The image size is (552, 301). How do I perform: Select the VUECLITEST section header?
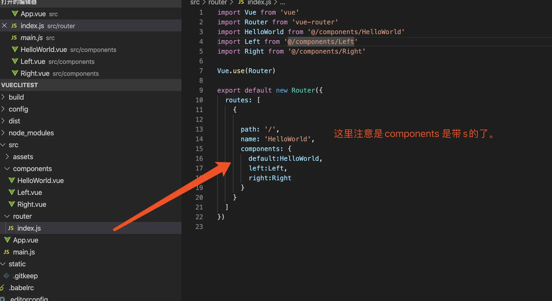click(20, 85)
